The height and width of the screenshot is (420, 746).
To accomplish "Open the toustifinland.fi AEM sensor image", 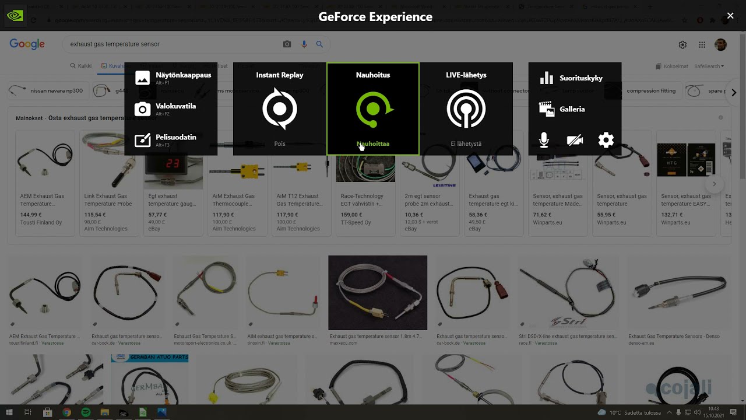I will coord(45,293).
